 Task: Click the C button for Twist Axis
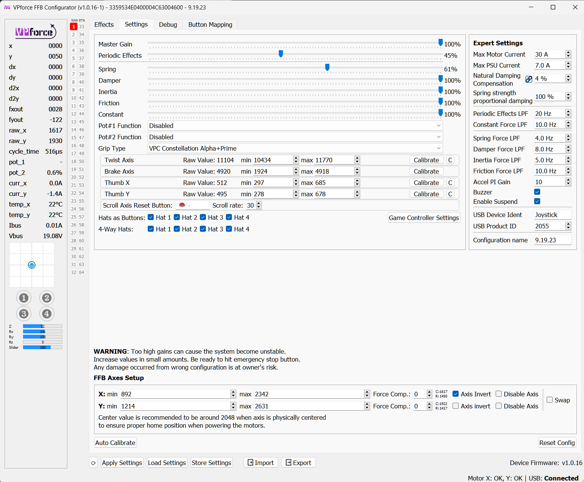(x=450, y=160)
